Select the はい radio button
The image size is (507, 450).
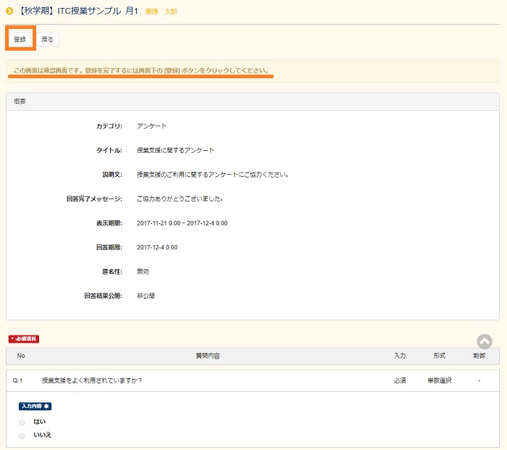tap(22, 422)
